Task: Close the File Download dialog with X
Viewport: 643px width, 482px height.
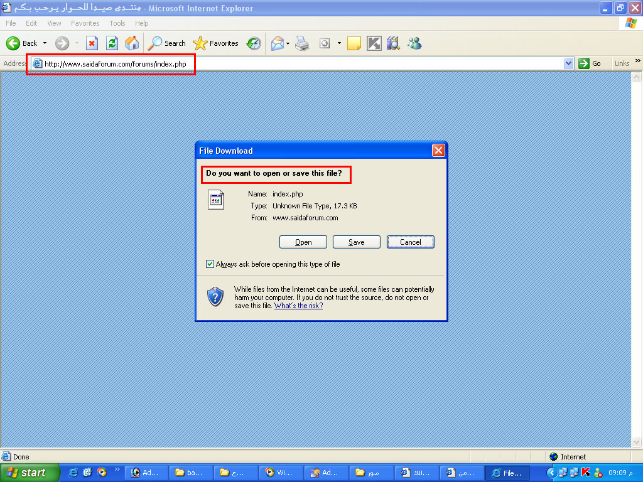Action: [x=438, y=151]
